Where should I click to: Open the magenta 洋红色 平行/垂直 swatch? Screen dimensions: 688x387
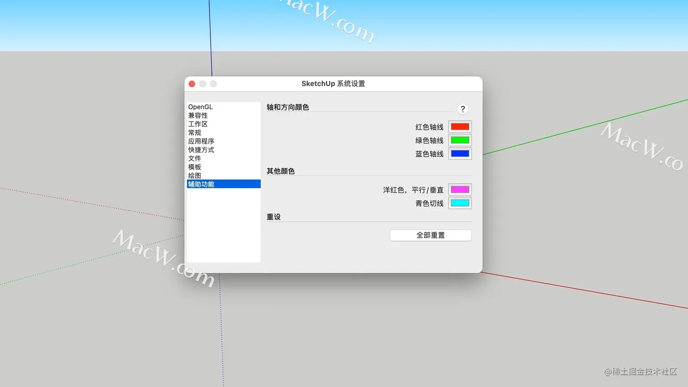[460, 190]
